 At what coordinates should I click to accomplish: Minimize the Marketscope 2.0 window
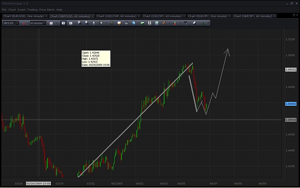tap(287, 4)
